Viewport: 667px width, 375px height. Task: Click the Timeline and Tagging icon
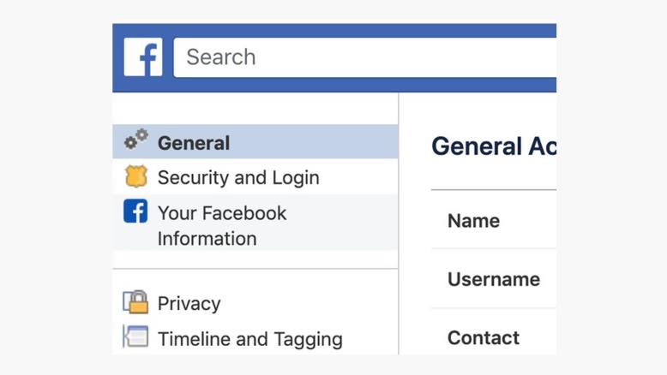click(135, 337)
